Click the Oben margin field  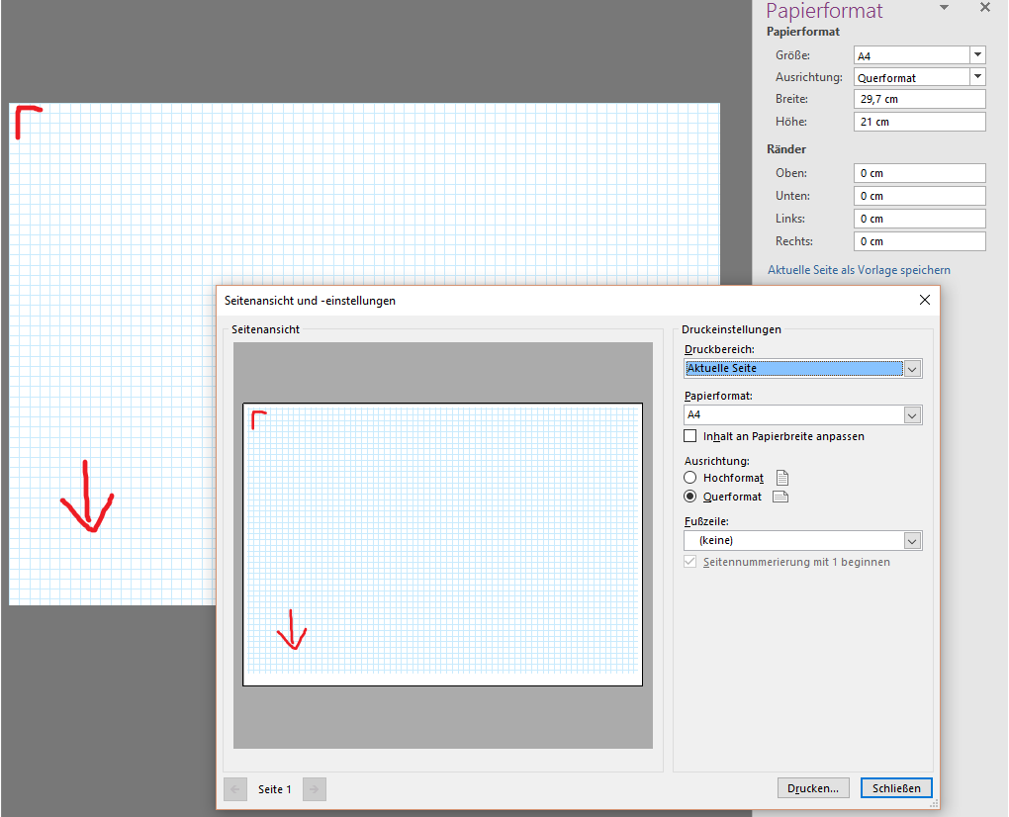point(920,173)
